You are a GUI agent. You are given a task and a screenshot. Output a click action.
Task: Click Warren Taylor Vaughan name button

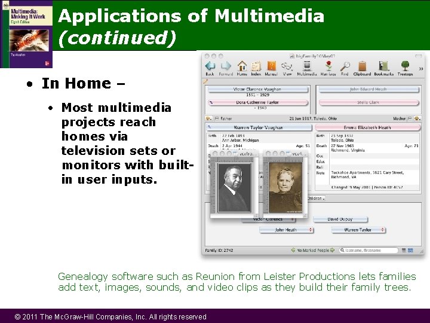(259, 127)
